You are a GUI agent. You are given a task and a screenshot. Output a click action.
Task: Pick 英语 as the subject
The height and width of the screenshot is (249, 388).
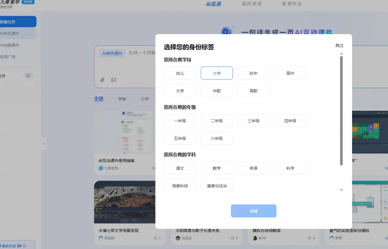253,168
